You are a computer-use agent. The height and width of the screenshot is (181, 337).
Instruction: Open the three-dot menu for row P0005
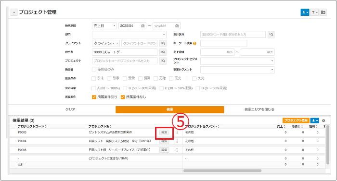[177, 150]
